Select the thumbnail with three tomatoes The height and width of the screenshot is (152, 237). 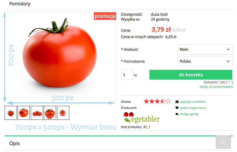pos(37,113)
